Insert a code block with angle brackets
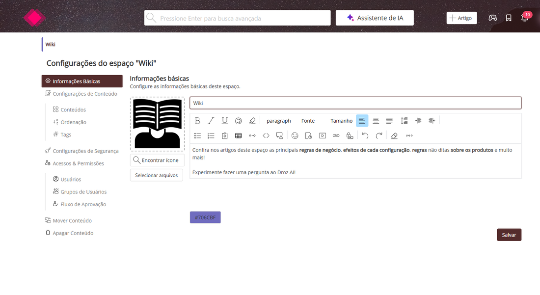This screenshot has width=540, height=295. click(266, 135)
